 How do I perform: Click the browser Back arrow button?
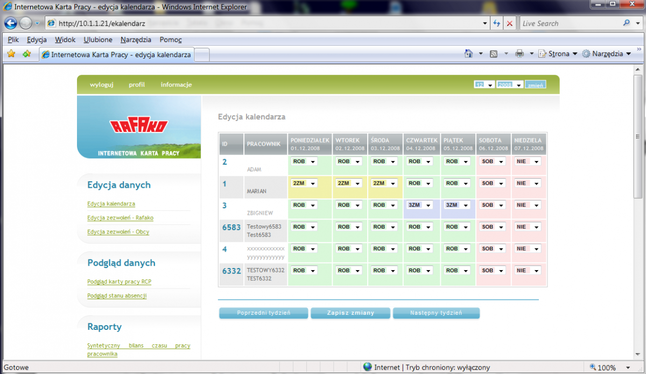click(11, 23)
